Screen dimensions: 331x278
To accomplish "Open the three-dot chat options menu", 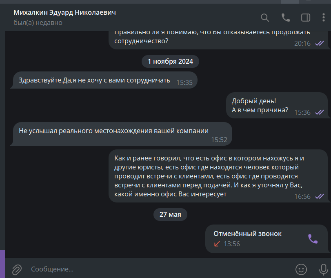I will click(323, 18).
